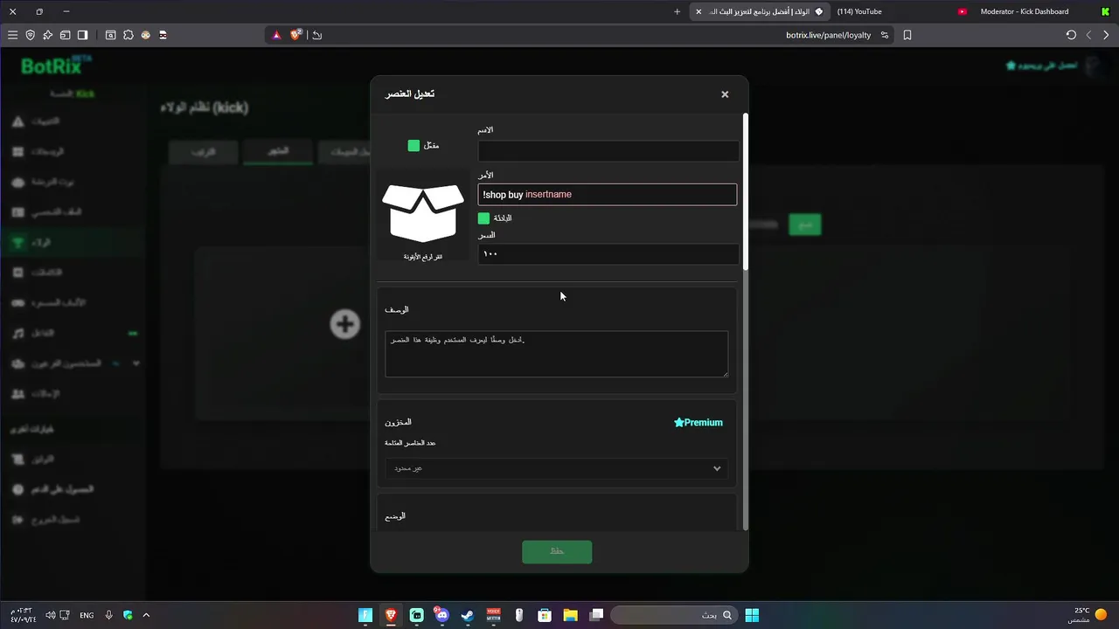Select the trophy loyalty sidebar icon
Image resolution: width=1119 pixels, height=629 pixels.
[17, 242]
